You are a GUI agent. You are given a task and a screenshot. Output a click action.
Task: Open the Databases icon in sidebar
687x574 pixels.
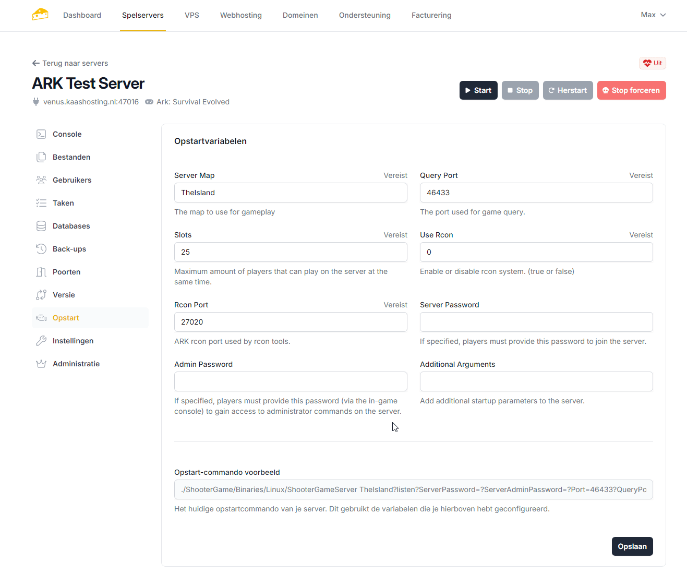(41, 226)
